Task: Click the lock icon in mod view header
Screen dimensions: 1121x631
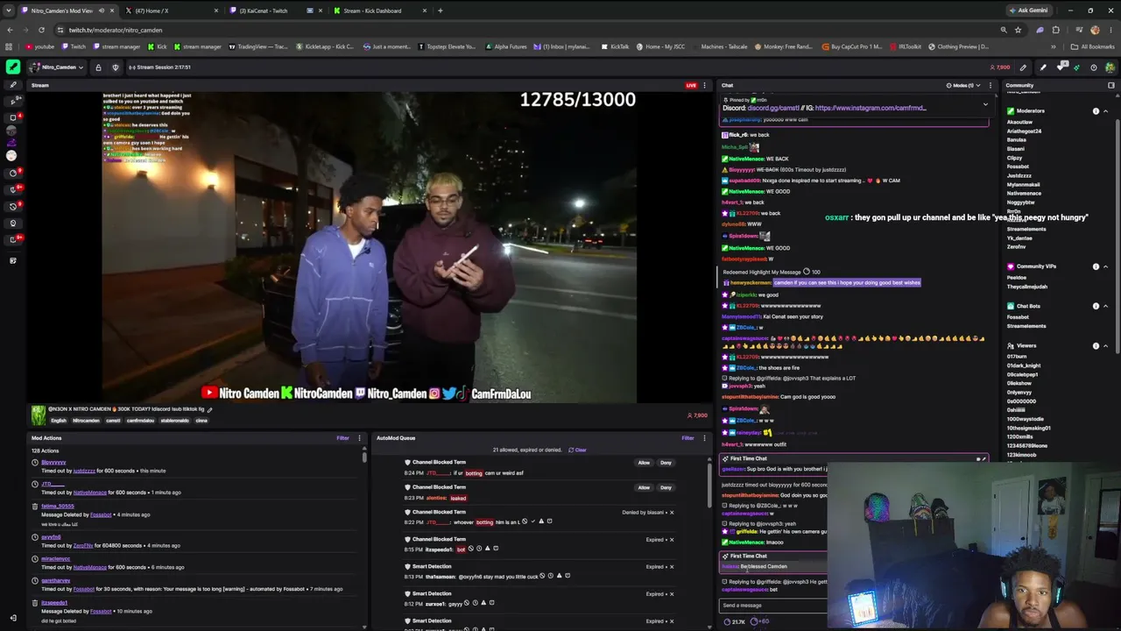Action: (x=98, y=67)
